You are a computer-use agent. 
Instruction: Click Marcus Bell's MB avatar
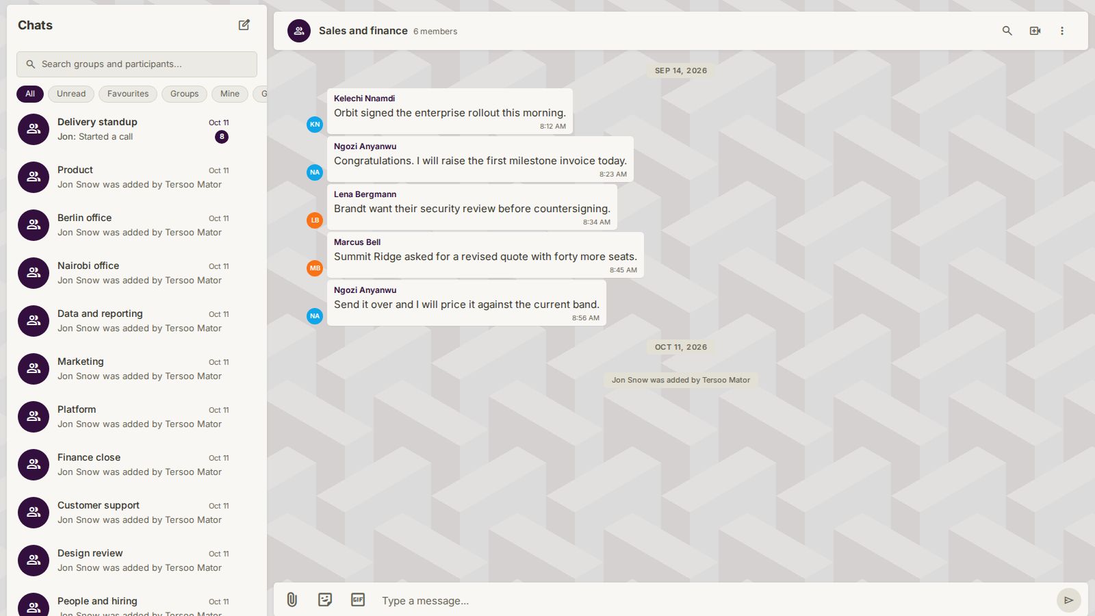point(315,268)
